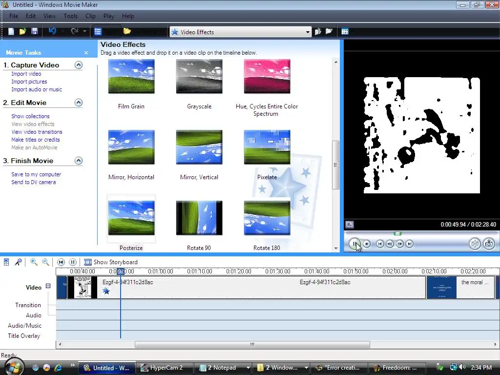Click the Import video link

26,74
